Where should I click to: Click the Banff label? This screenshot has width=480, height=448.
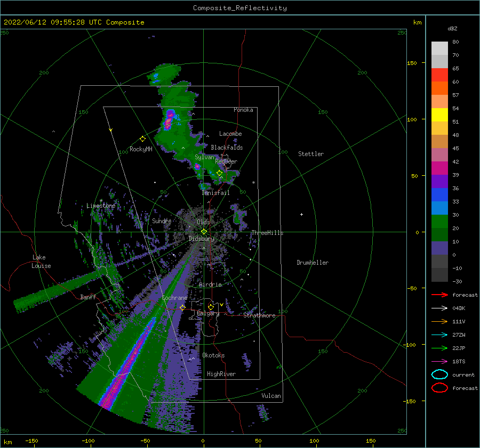coord(88,297)
